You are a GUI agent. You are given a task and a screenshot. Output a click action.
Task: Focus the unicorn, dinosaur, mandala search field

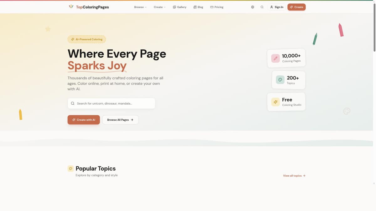[x=114, y=103]
